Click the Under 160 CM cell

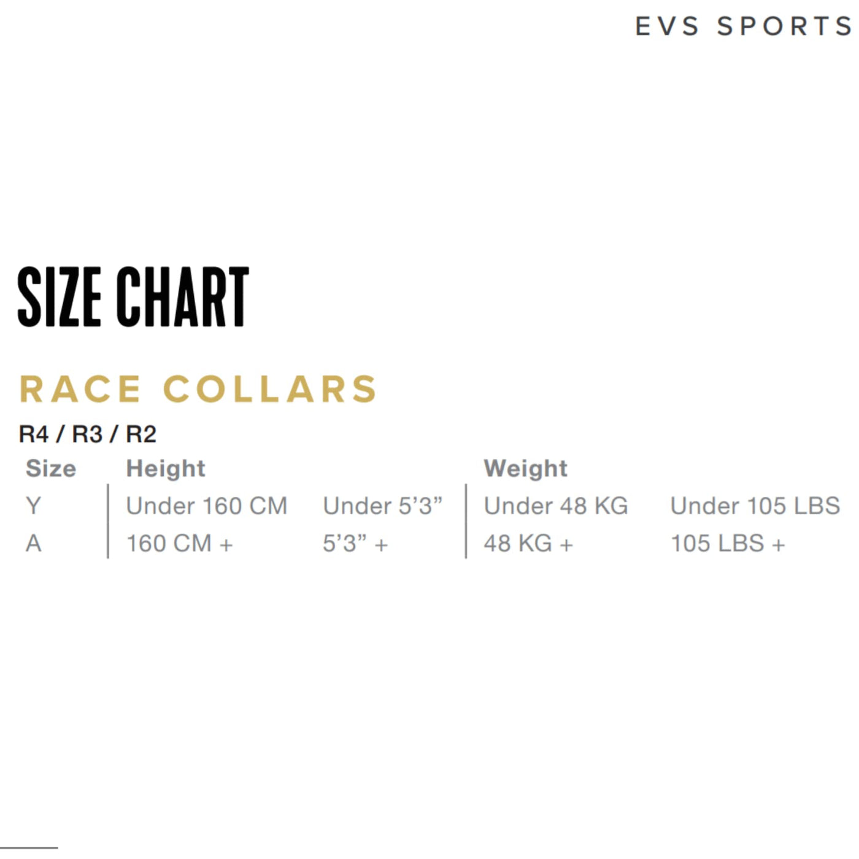tap(207, 506)
